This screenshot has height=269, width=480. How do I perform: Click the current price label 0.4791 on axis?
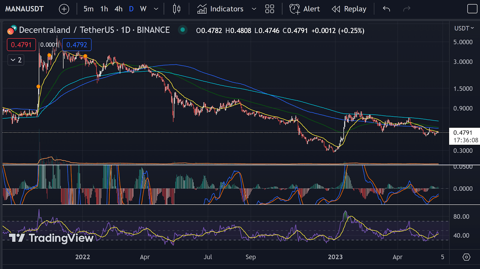click(x=463, y=133)
